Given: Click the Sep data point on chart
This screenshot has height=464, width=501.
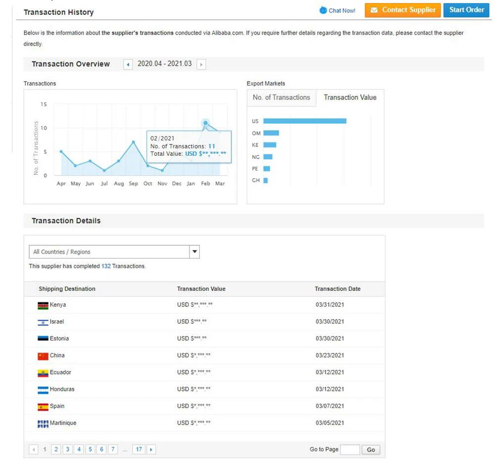Looking at the screenshot, I should (x=133, y=142).
